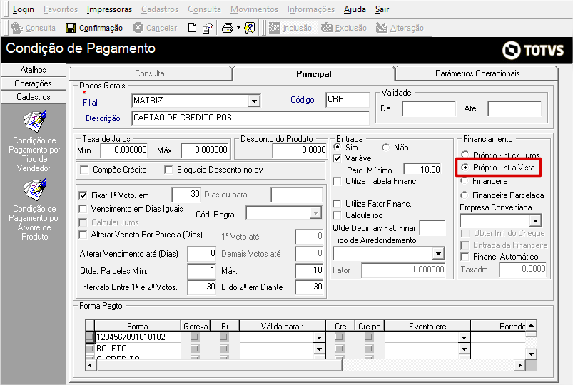573x385 pixels.
Task: Click the TOTVS logo
Action: pos(533,50)
